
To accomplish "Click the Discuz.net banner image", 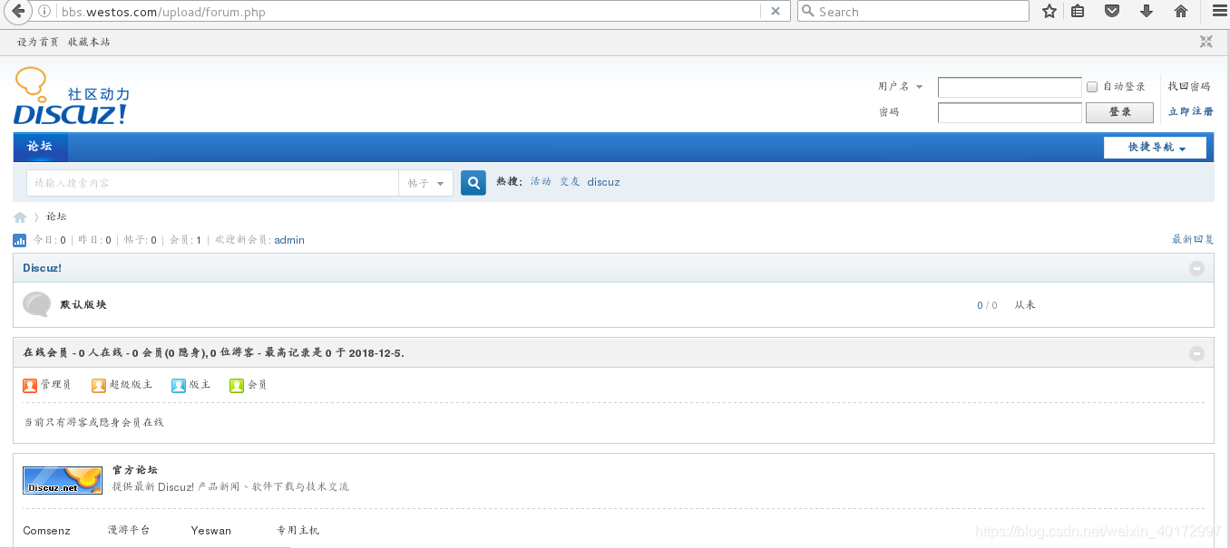I will pyautogui.click(x=63, y=480).
